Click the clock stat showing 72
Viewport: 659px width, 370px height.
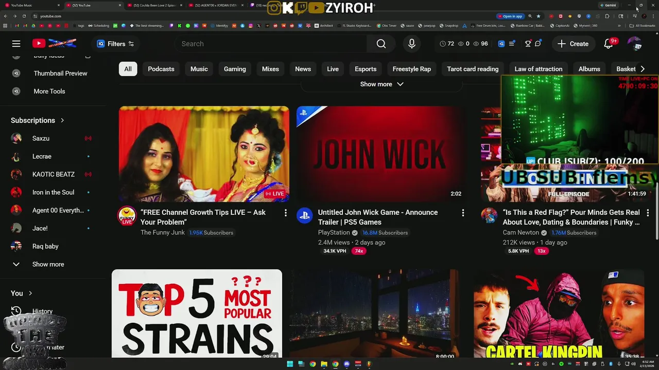(447, 44)
